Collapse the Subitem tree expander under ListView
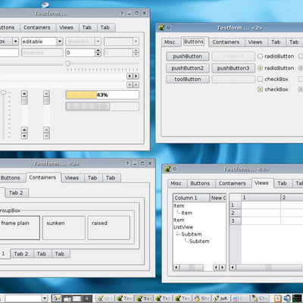 pyautogui.click(x=177, y=234)
